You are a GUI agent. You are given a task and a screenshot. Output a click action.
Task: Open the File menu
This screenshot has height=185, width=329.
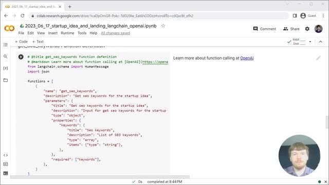coord(21,33)
